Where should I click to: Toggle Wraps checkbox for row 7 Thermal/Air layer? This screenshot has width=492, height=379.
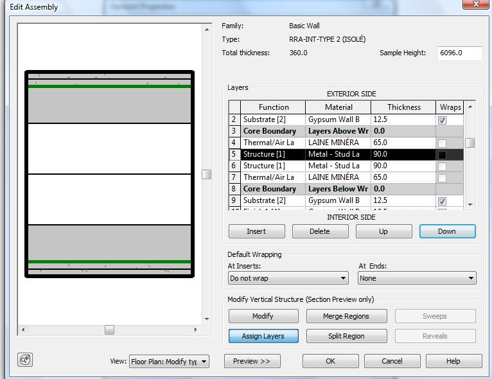click(442, 178)
